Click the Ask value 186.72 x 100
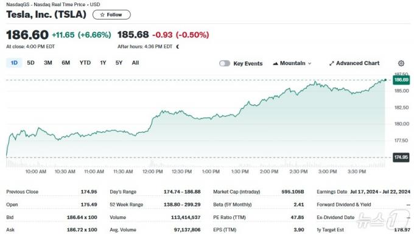This screenshot has height=235, width=414. point(82,230)
